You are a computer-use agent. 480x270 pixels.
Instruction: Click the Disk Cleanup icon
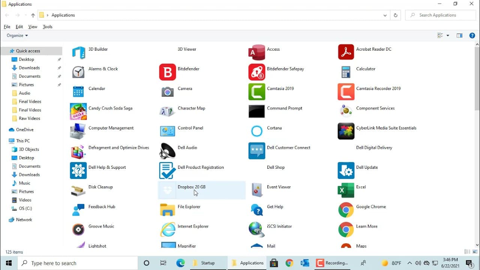78,190
